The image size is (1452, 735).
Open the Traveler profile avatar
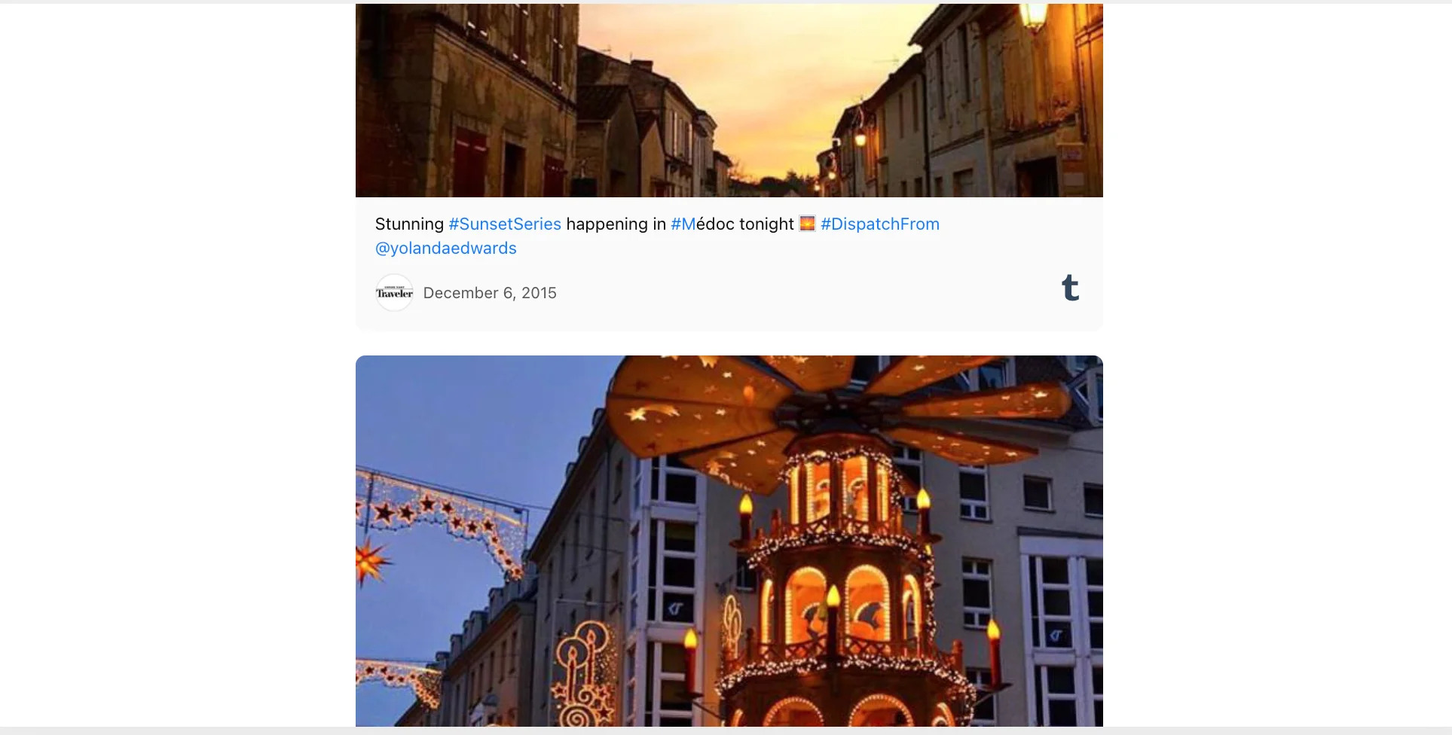[394, 293]
